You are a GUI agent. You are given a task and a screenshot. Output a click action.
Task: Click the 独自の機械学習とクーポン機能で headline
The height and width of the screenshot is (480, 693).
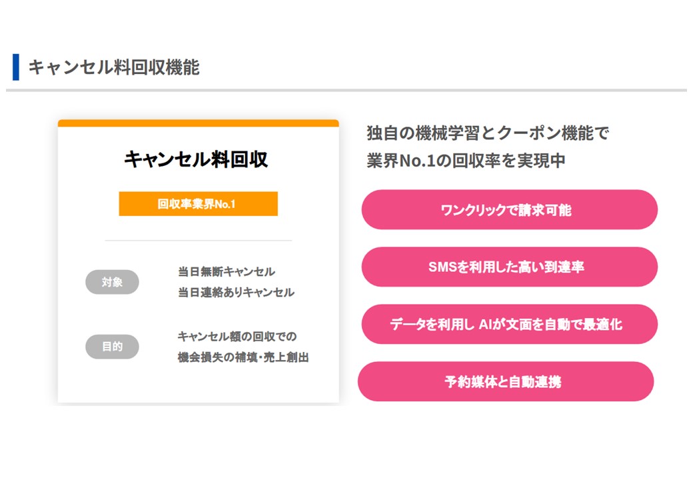tap(488, 133)
